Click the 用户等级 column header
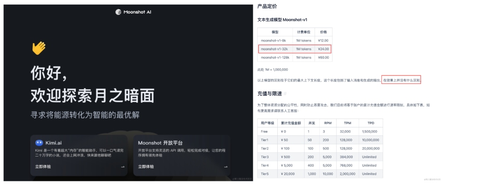This screenshot has width=482, height=186. click(x=267, y=123)
